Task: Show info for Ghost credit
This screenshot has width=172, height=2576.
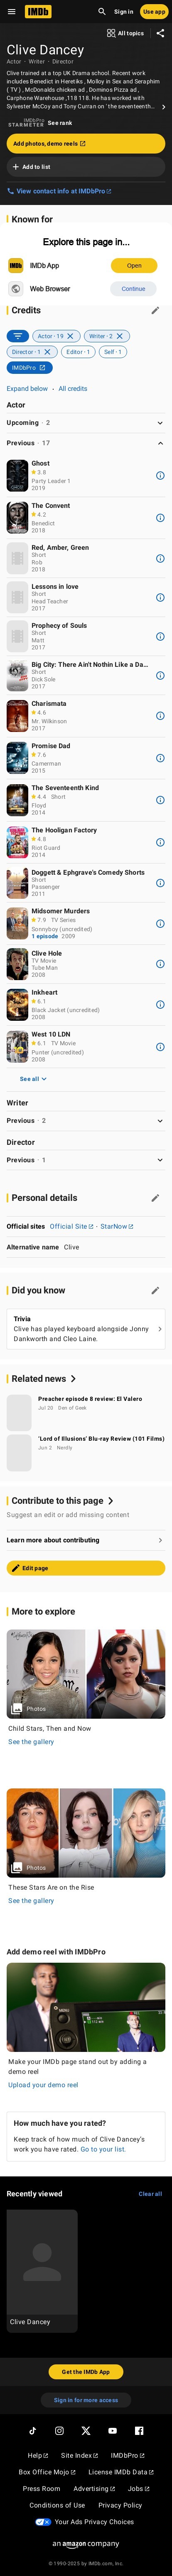Action: 160,476
